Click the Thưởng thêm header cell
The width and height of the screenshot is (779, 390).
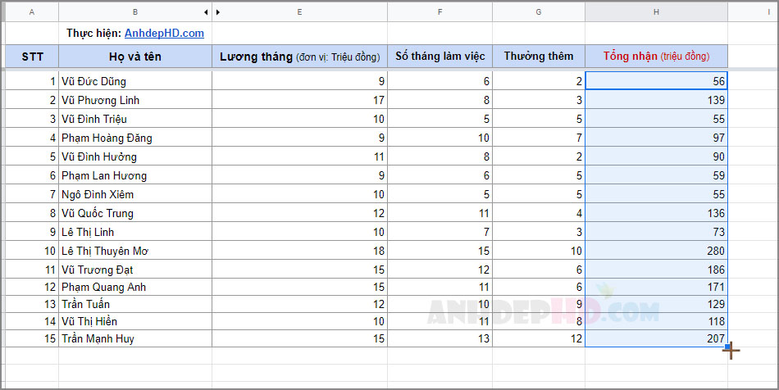point(539,56)
